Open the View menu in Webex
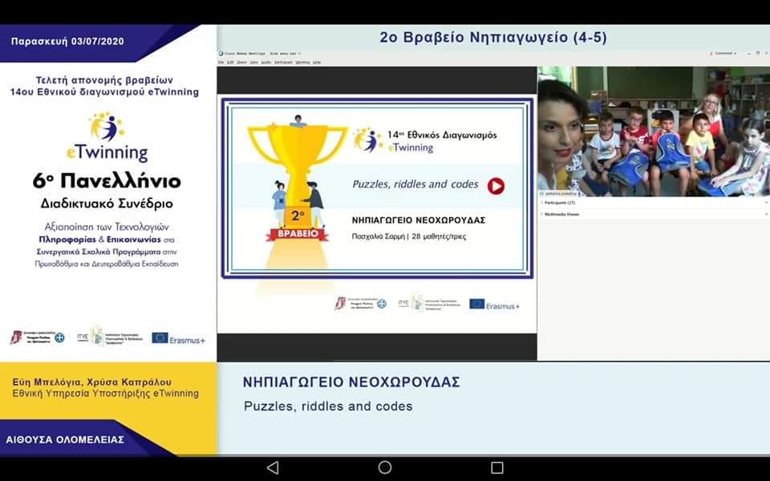The image size is (770, 481). (254, 63)
